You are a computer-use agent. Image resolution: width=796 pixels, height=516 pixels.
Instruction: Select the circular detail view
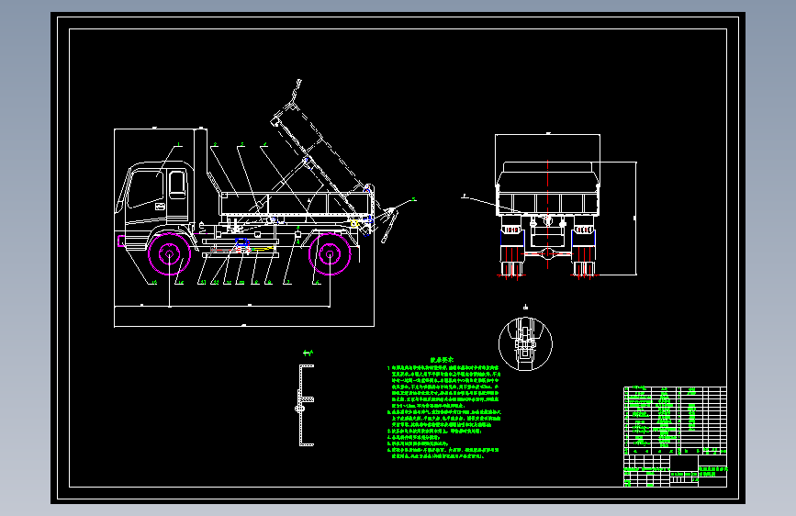(525, 343)
